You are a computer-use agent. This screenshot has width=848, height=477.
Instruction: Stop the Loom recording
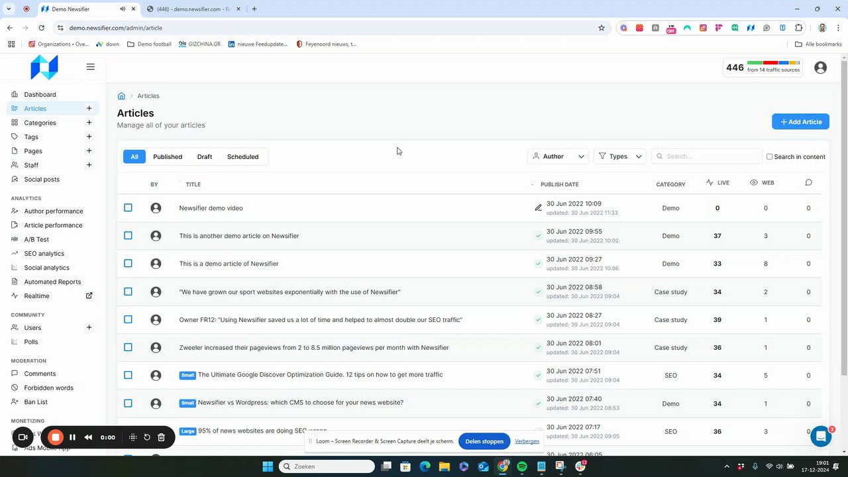(56, 437)
